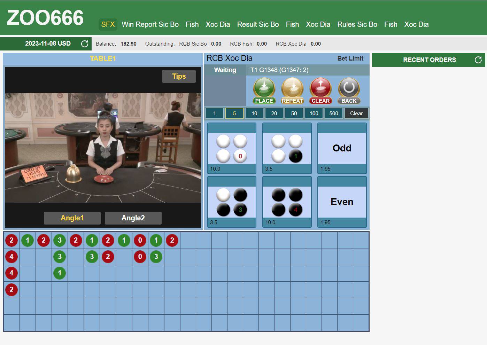Refresh the Recent Orders panel
The width and height of the screenshot is (487, 345).
(x=478, y=60)
